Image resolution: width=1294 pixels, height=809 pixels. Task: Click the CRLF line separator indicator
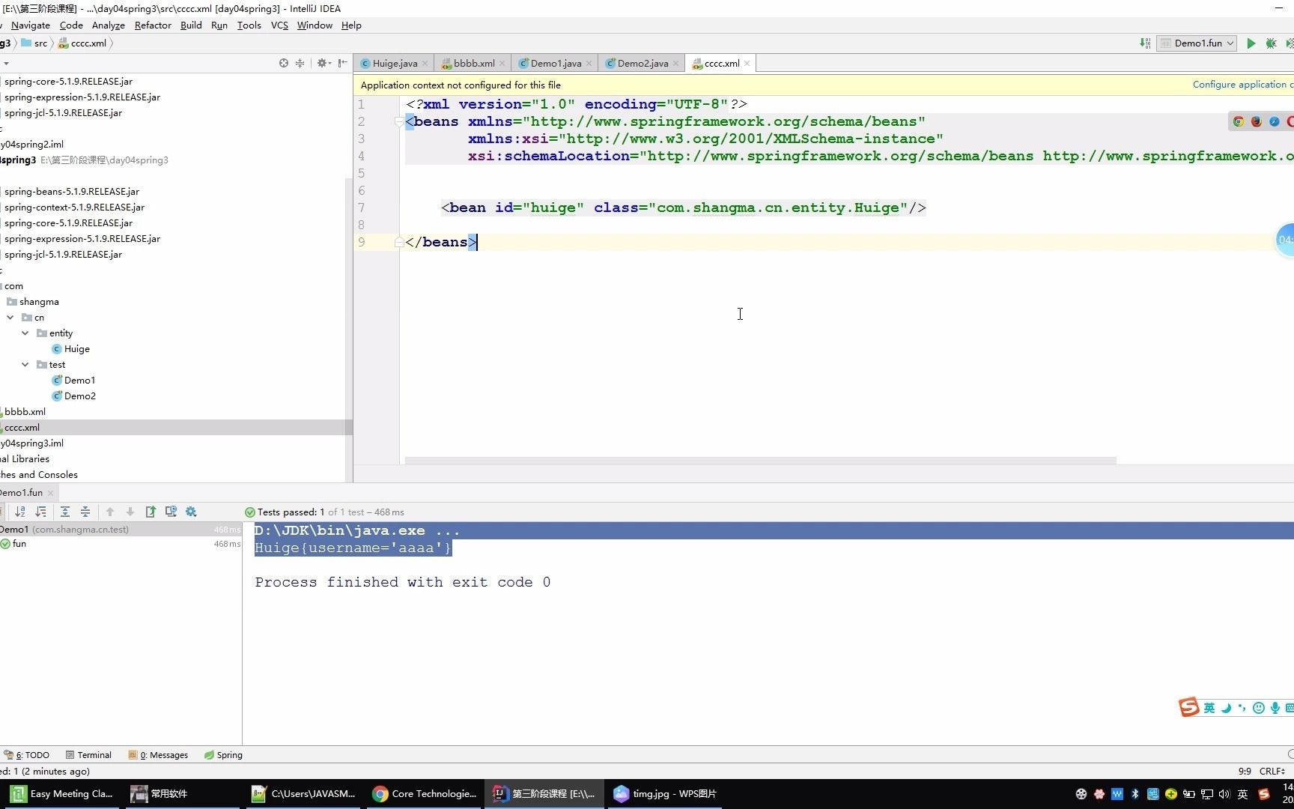click(x=1272, y=771)
